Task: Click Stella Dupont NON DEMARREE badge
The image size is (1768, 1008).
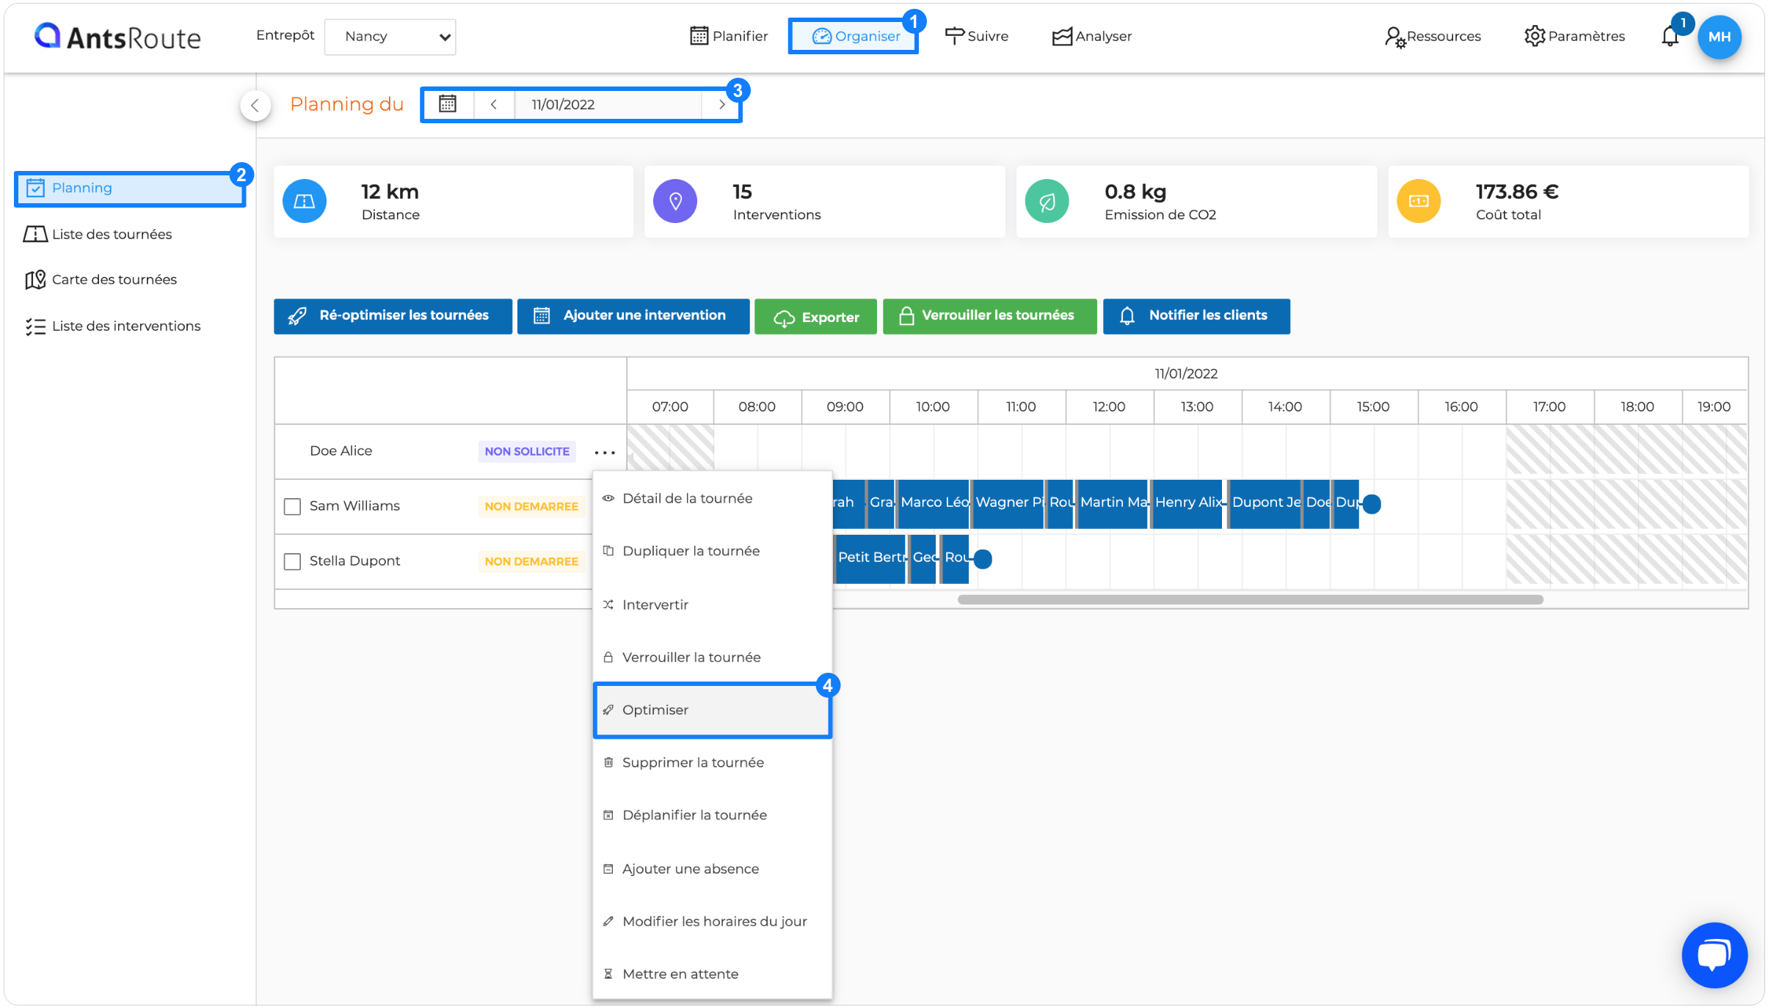Action: (531, 561)
